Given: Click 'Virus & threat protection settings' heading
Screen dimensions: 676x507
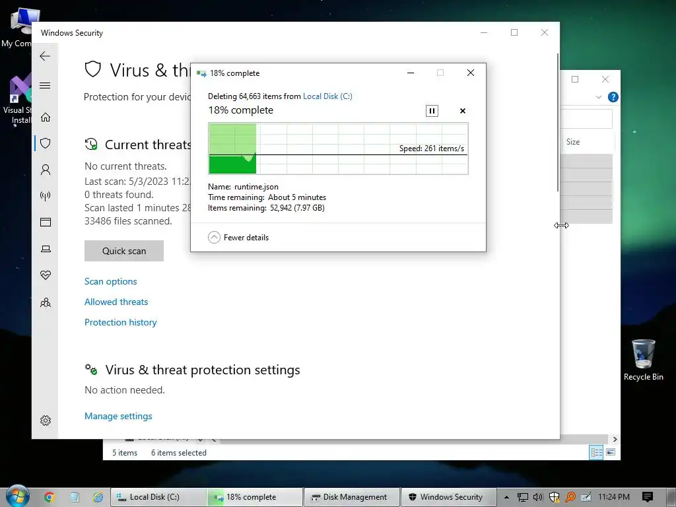Looking at the screenshot, I should [203, 370].
